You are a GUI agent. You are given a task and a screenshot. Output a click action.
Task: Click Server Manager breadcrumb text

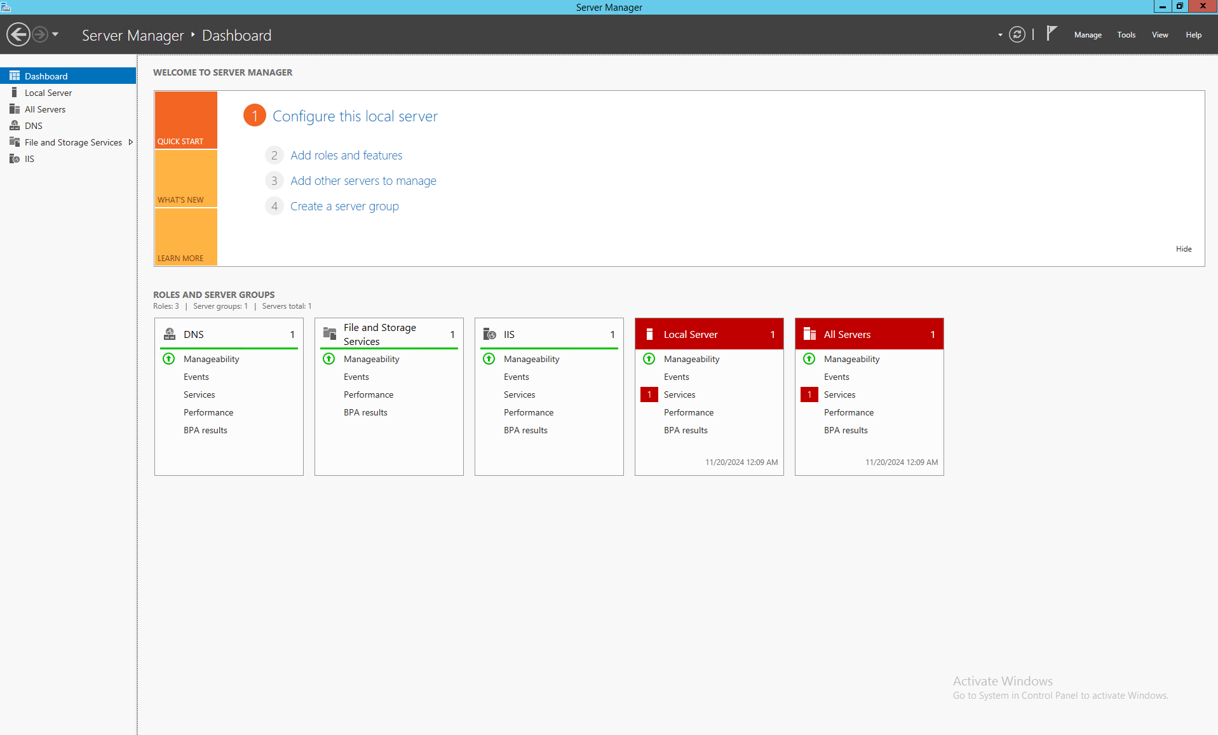(x=133, y=36)
